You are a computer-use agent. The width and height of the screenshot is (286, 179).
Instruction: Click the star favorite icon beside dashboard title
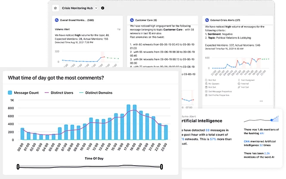tap(55, 8)
